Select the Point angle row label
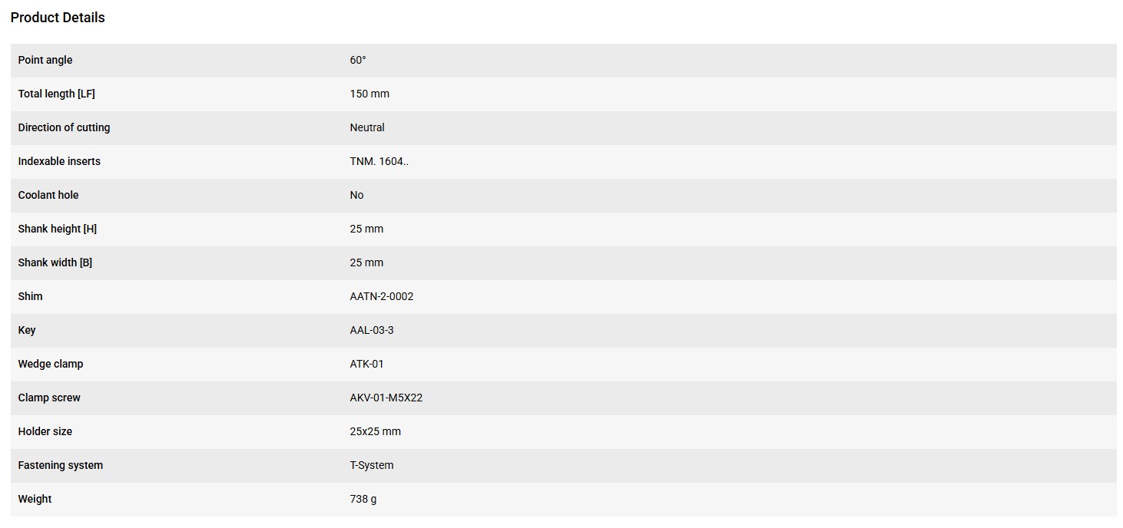 click(x=45, y=60)
